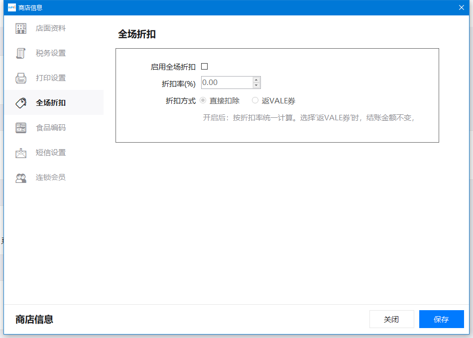Click the 商店信息 footer title
Screen dimensions: 473x338
[34, 319]
